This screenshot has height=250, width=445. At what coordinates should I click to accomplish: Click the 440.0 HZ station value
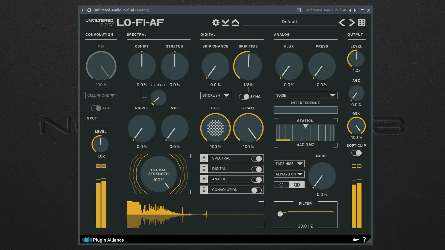pyautogui.click(x=306, y=145)
